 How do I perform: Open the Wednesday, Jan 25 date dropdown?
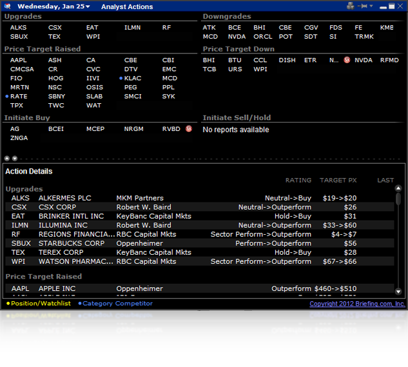[x=53, y=6]
